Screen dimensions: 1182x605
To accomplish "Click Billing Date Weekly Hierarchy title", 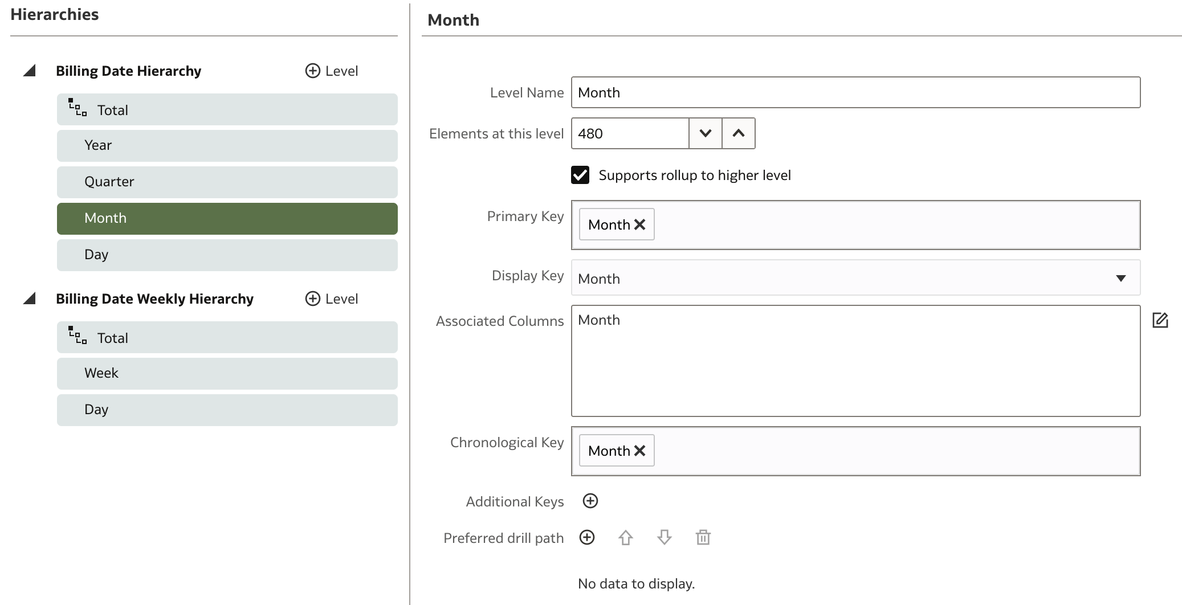I will pyautogui.click(x=154, y=299).
